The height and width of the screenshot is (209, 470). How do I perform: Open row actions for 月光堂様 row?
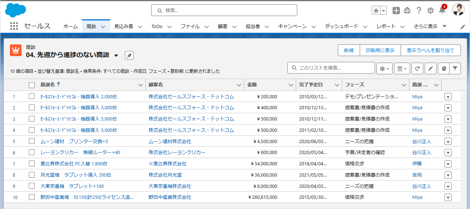tap(448, 175)
